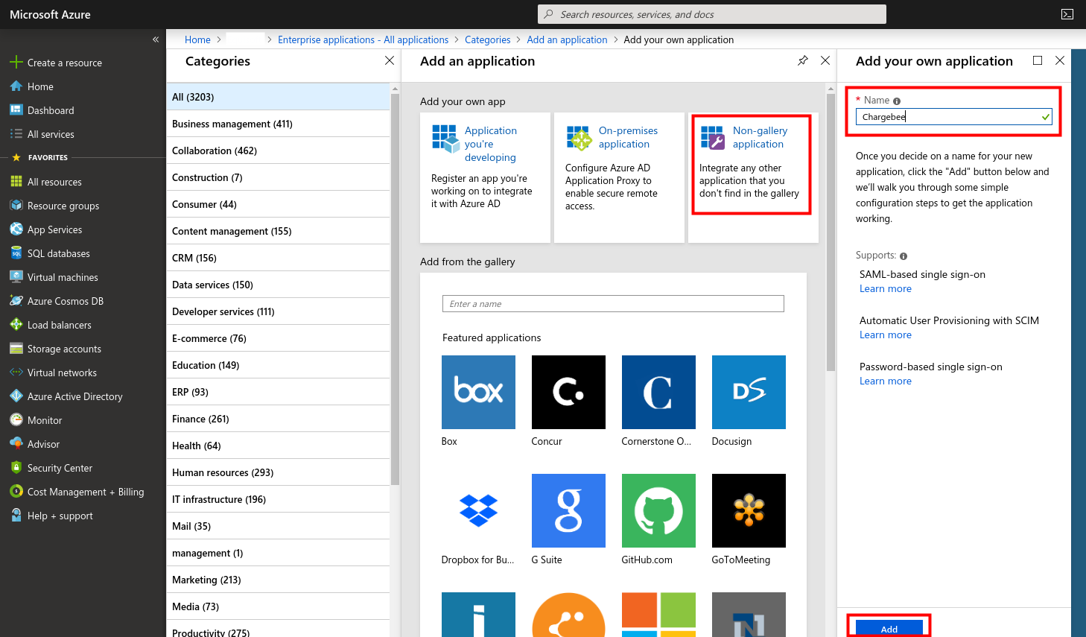Select Developer services (111) category
1086x637 pixels.
(278, 311)
